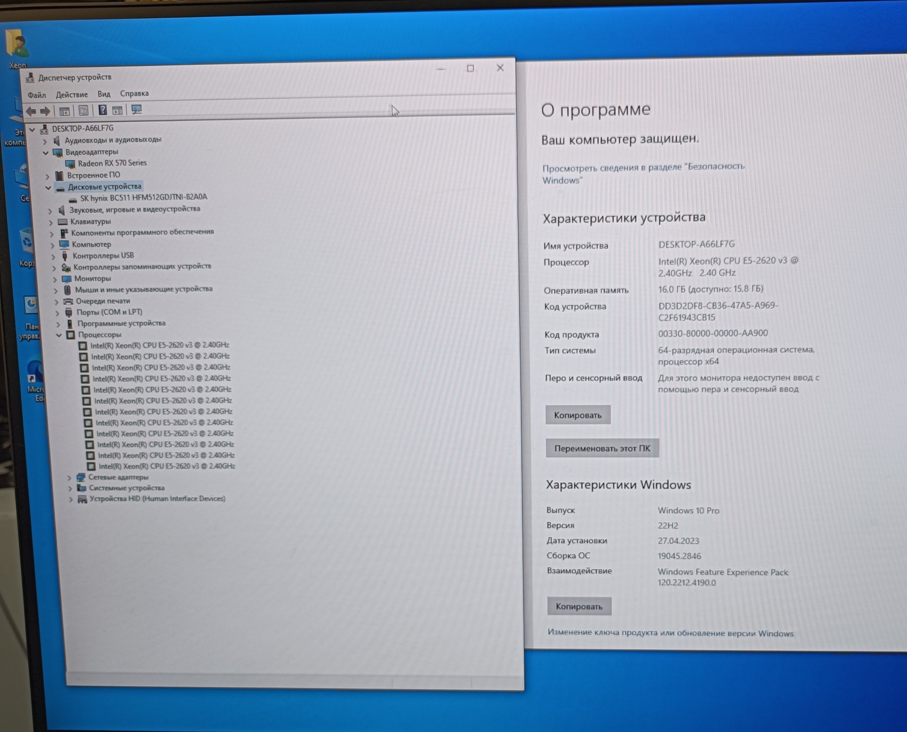Select the SK hynix BC511 disk entry
The width and height of the screenshot is (907, 732).
[144, 198]
